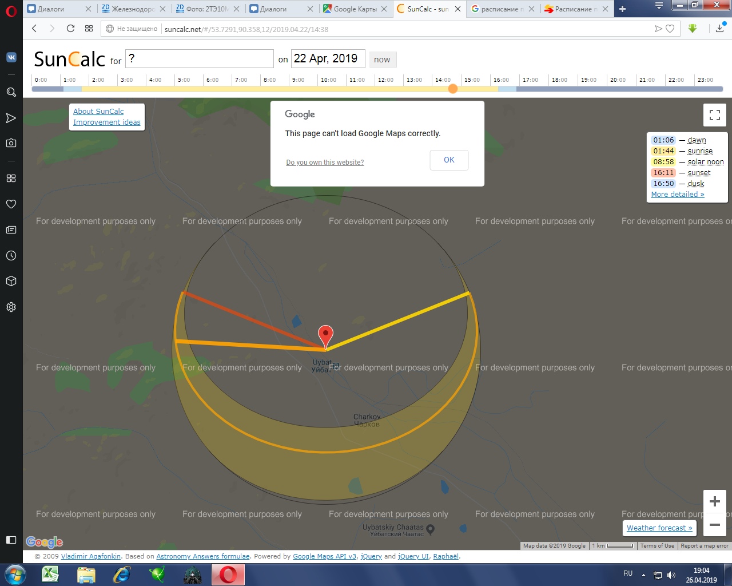Viewport: 732px width, 586px height.
Task: Open the tab list menu
Action: pyautogui.click(x=659, y=6)
